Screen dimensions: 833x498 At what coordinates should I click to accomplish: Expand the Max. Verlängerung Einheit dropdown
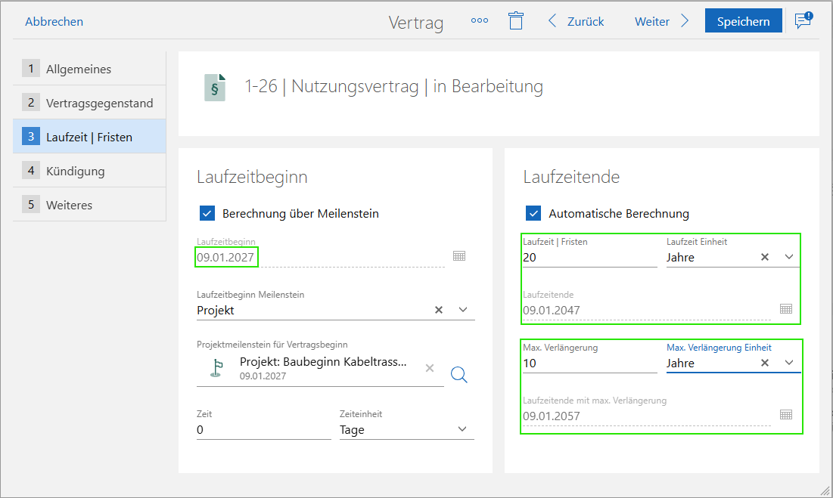click(789, 363)
